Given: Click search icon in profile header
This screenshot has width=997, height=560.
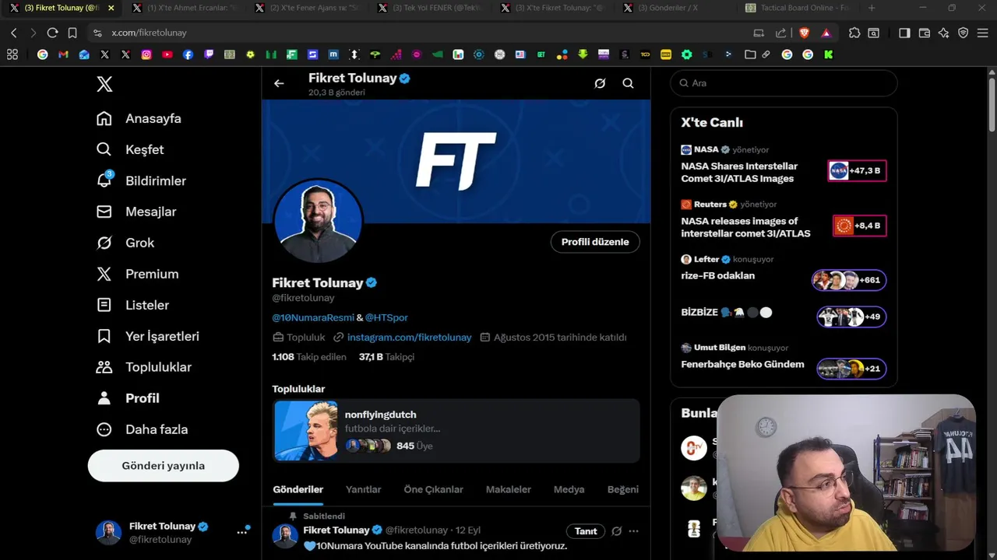Looking at the screenshot, I should point(628,83).
